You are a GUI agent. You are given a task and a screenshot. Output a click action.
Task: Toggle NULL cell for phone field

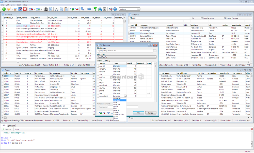click(149, 90)
